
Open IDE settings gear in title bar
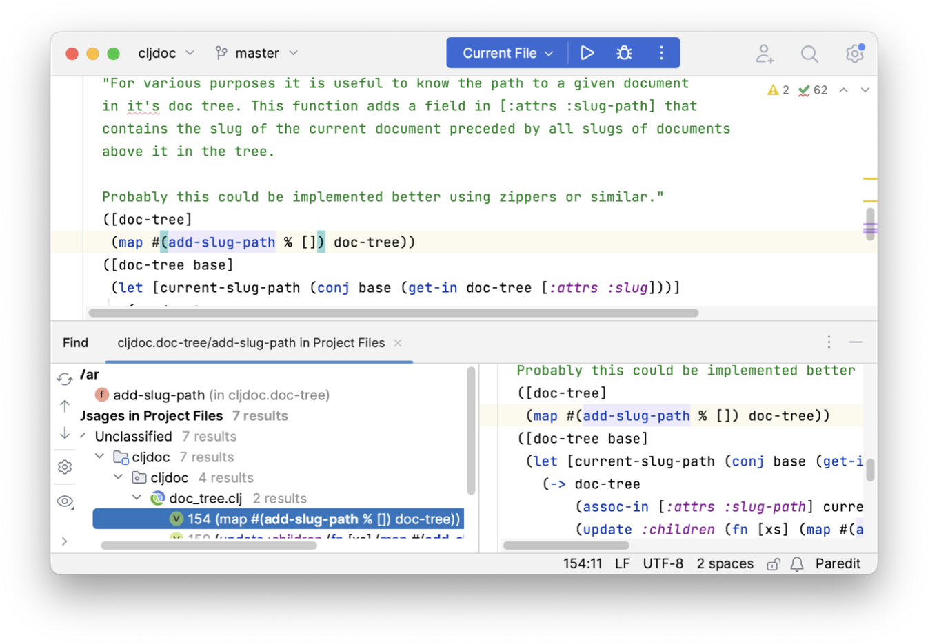(855, 54)
